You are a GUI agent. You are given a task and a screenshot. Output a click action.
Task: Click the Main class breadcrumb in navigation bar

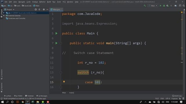point(36,6)
